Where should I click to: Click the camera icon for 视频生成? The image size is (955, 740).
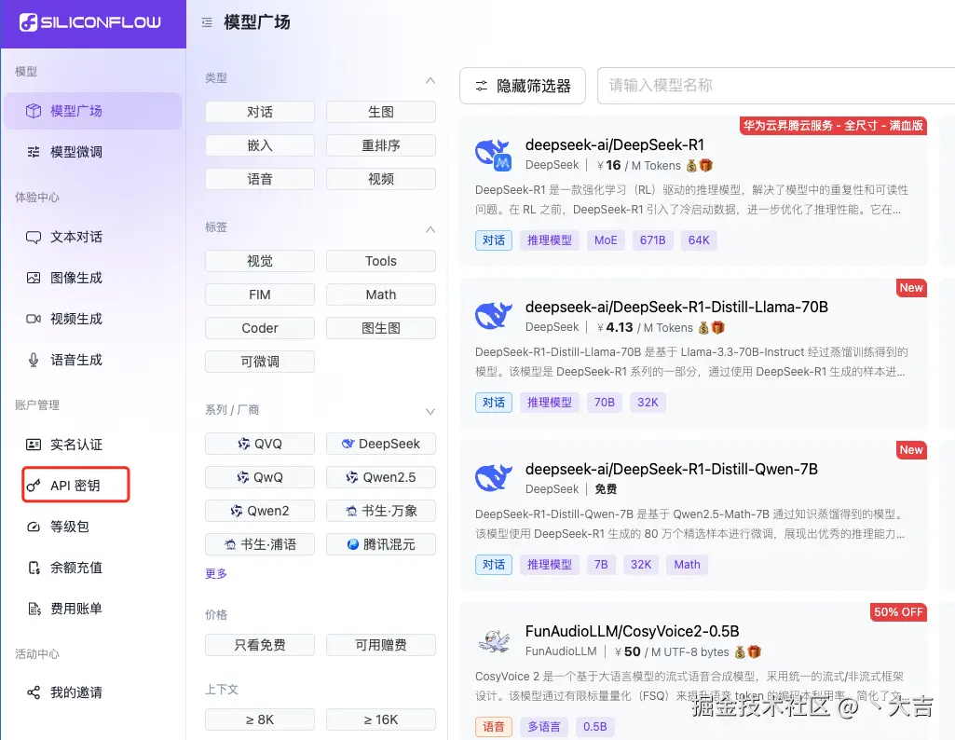[34, 319]
